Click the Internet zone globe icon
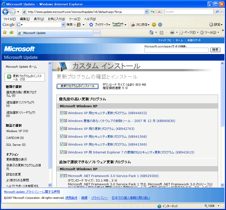The image size is (226, 210). [x=159, y=206]
